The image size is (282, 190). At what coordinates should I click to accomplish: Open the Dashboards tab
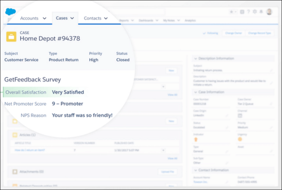coord(146,20)
